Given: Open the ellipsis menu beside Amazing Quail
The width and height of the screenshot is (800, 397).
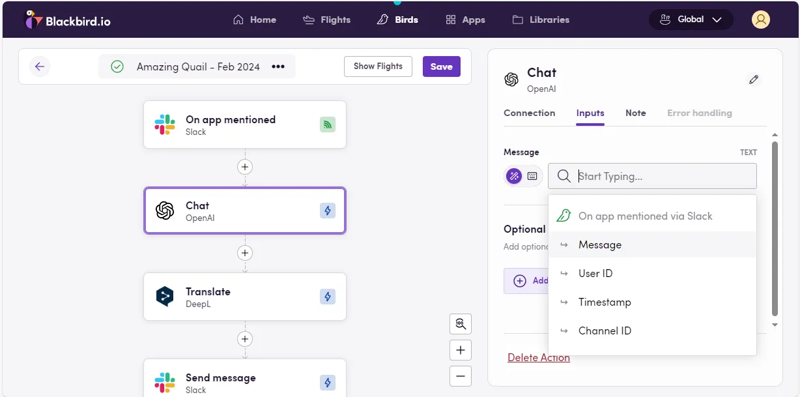Looking at the screenshot, I should (x=278, y=66).
